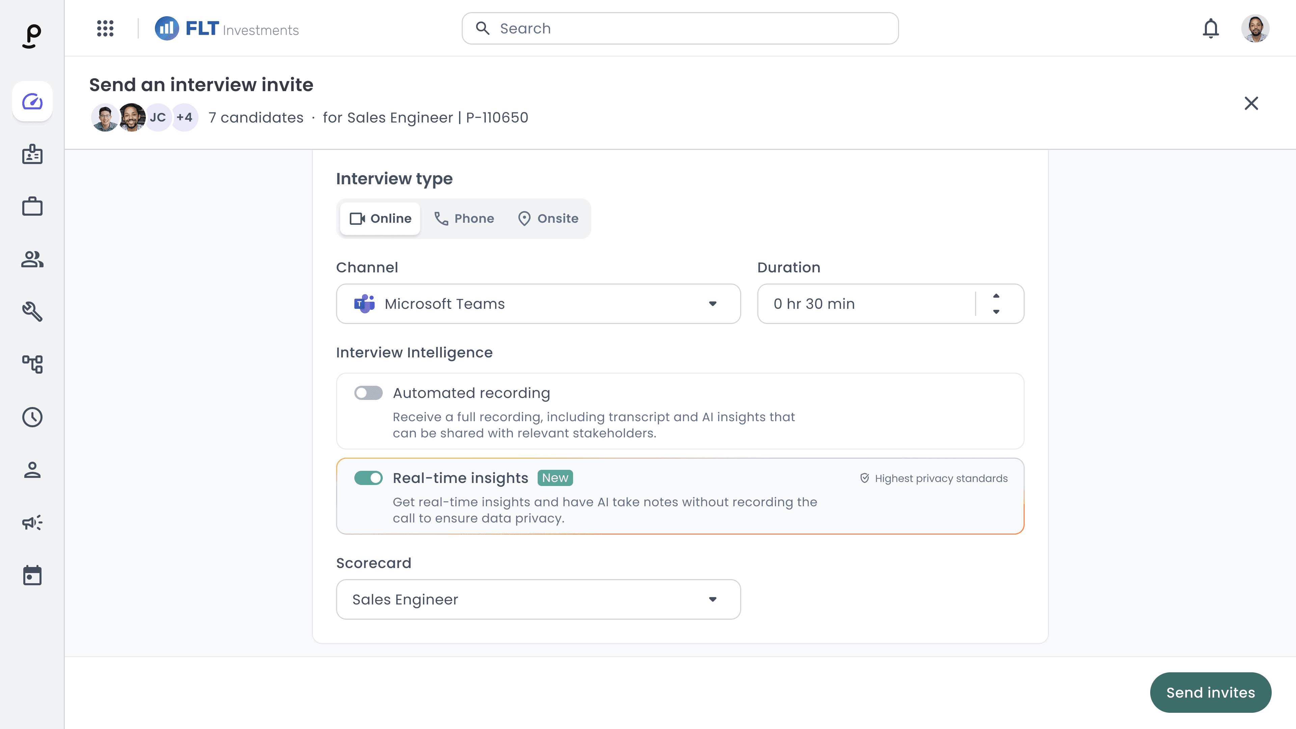Disable the Real-time insights toggle

[368, 478]
